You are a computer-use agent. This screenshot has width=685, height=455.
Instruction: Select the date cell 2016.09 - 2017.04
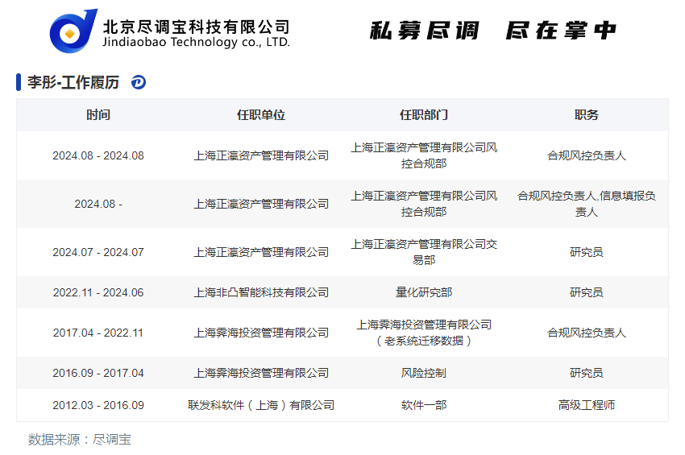(x=98, y=373)
